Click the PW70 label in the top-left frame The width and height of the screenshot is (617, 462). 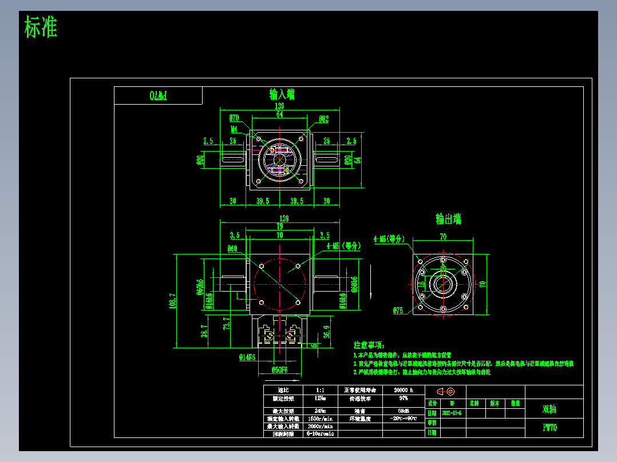point(158,94)
